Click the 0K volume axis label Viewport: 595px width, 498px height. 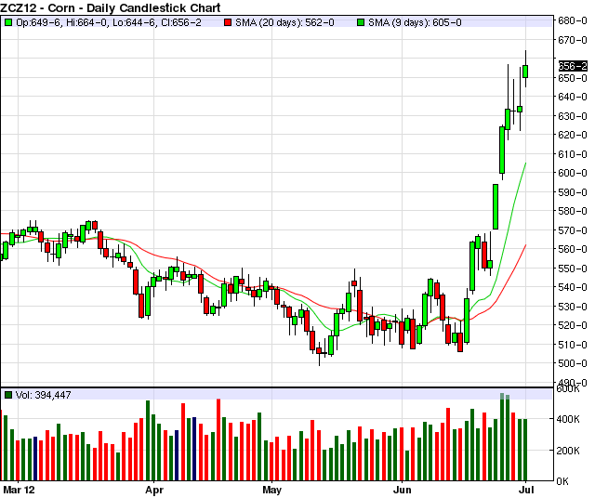pos(562,481)
